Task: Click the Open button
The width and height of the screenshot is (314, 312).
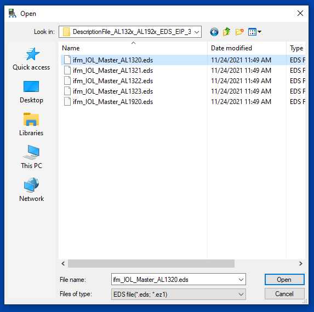Action: tap(284, 279)
